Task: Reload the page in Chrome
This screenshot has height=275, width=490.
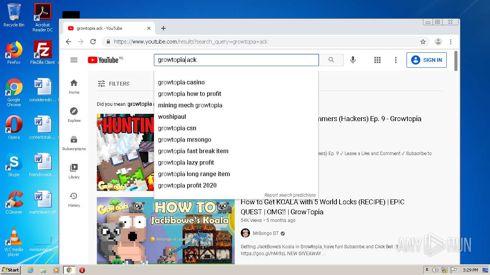Action: (x=93, y=42)
